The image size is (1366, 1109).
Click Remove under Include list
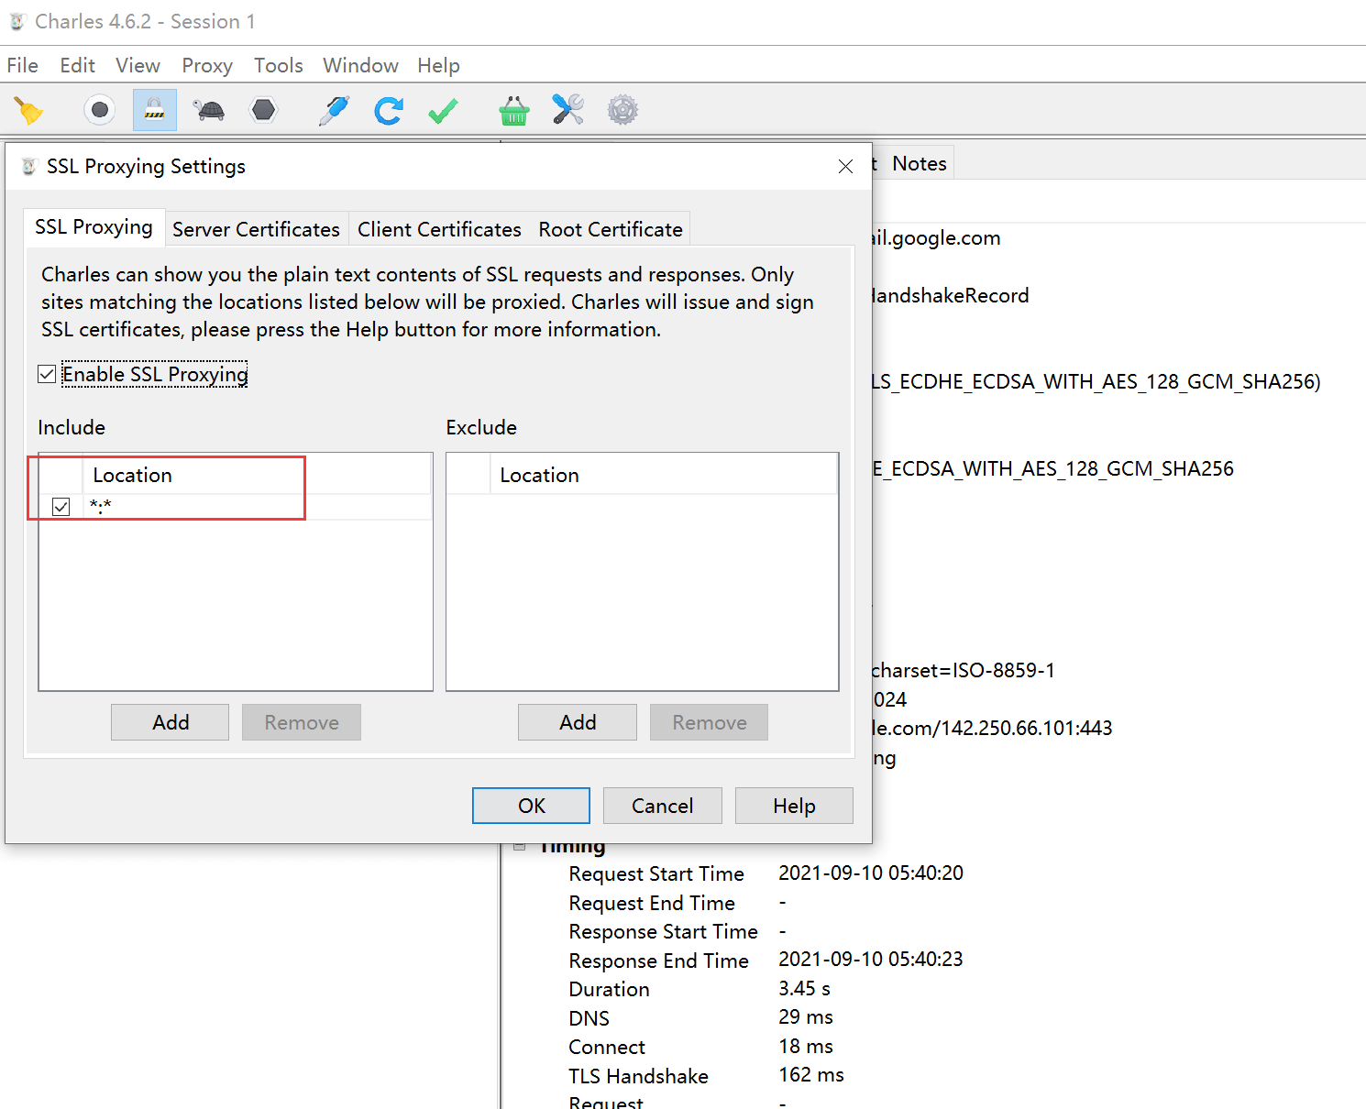[302, 722]
